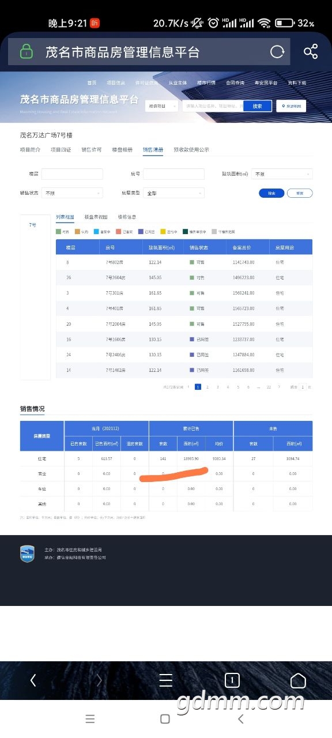Go to browser home icon
332x738 pixels.
[x=298, y=680]
